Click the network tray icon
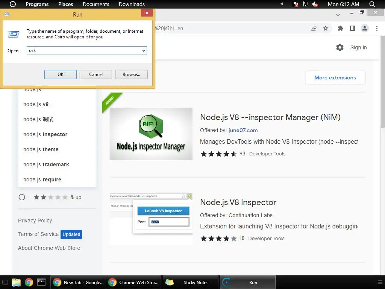 (305, 4)
